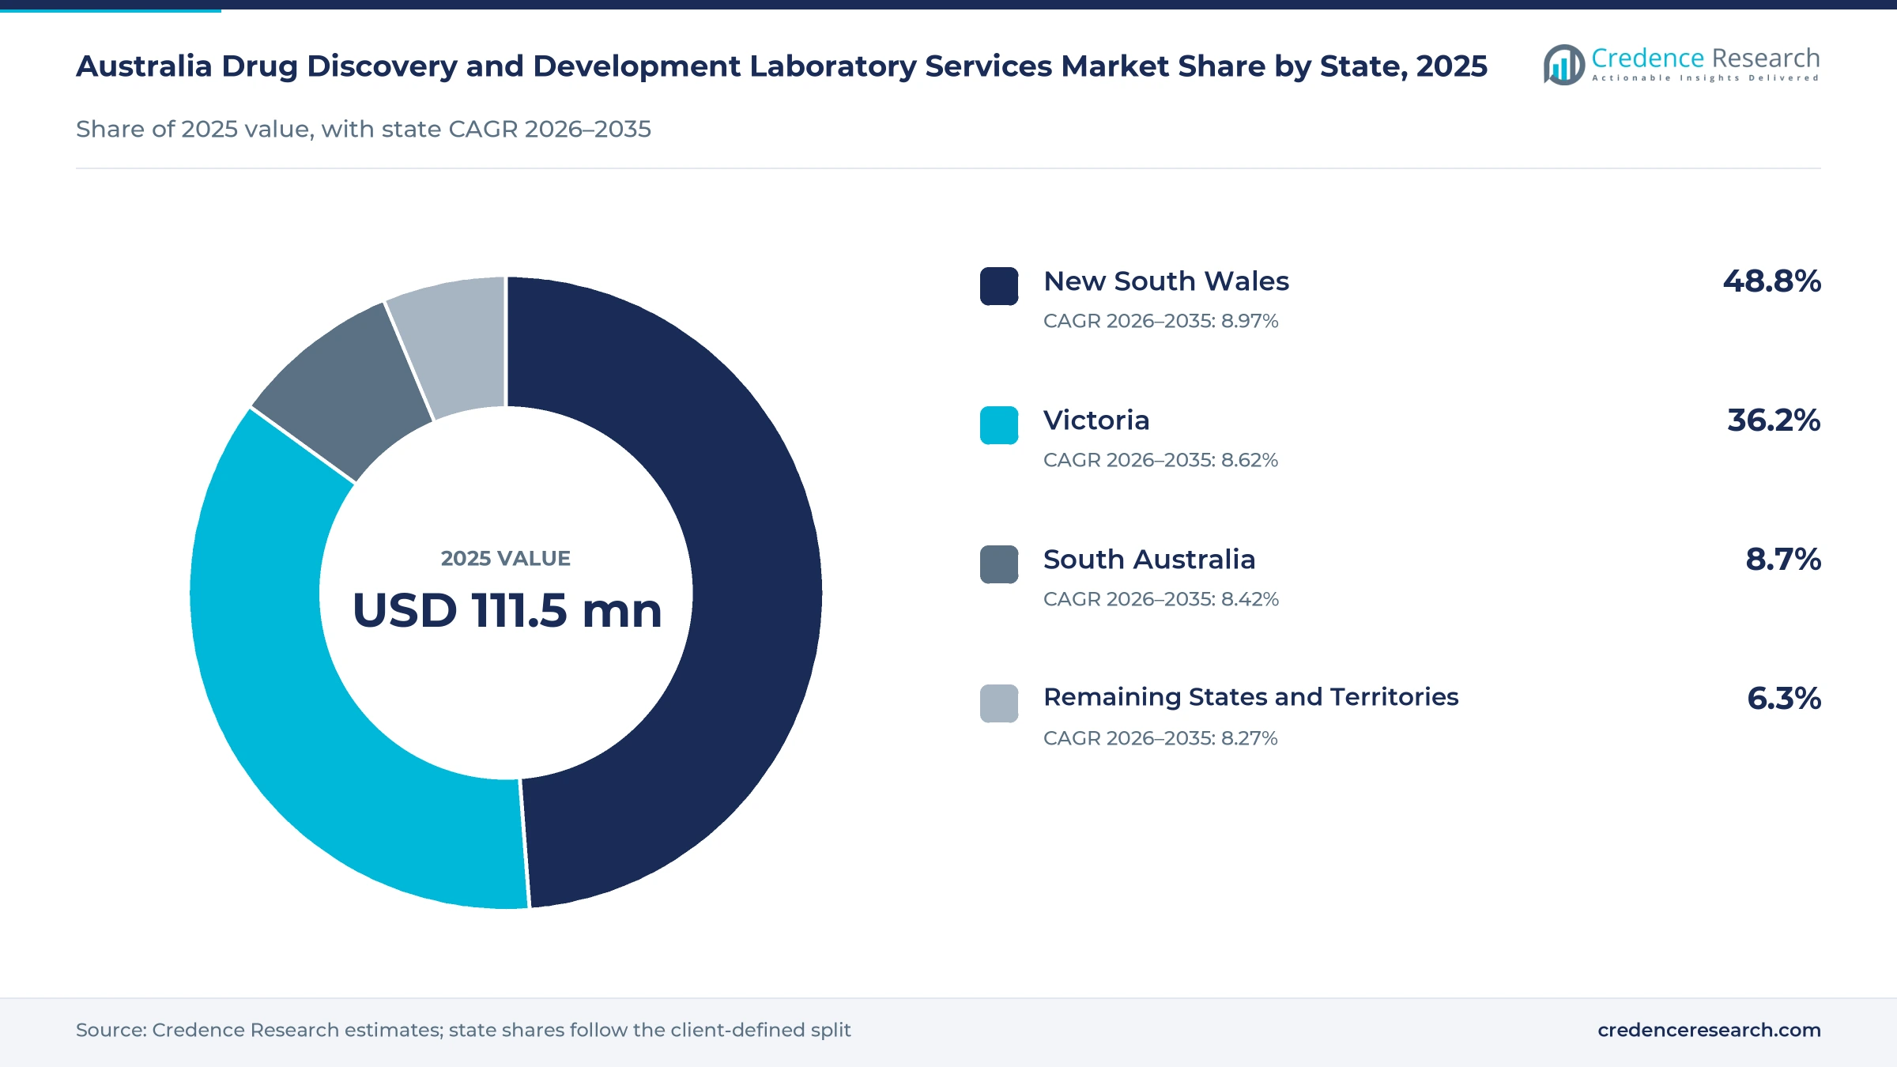Click the "USD 111.5 mn" center value
The width and height of the screenshot is (1897, 1067).
pyautogui.click(x=507, y=610)
